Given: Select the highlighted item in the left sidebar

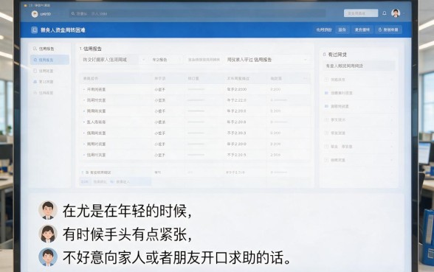Looking at the screenshot, I should tap(50, 60).
